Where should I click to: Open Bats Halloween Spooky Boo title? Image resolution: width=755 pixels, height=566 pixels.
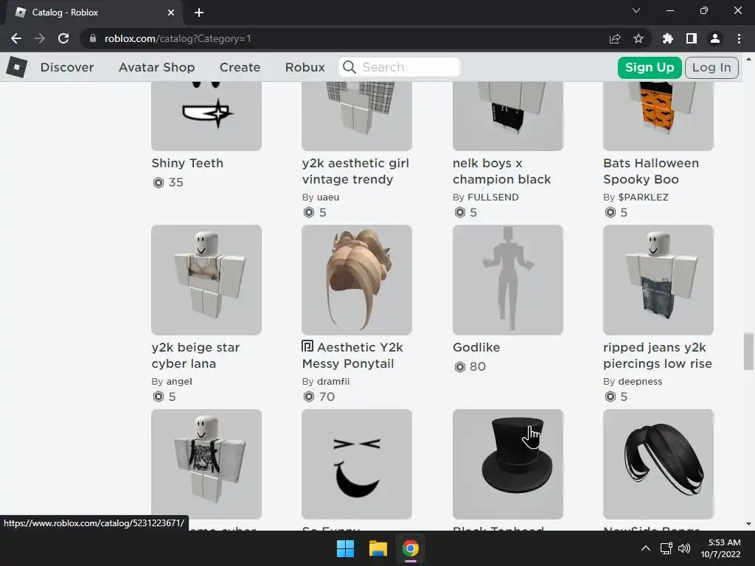651,171
